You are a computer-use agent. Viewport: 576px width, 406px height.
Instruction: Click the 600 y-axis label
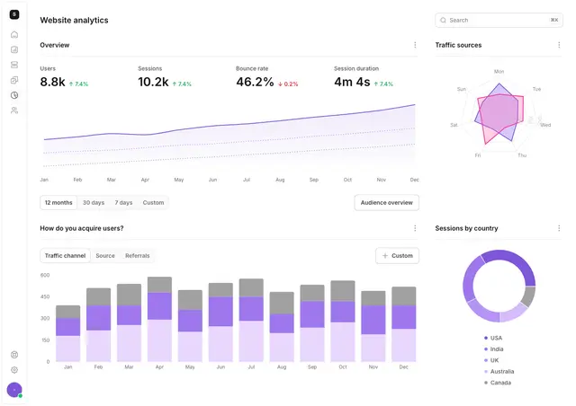point(45,275)
